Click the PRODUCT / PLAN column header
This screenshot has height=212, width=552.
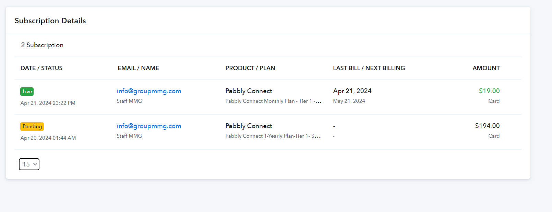[250, 68]
